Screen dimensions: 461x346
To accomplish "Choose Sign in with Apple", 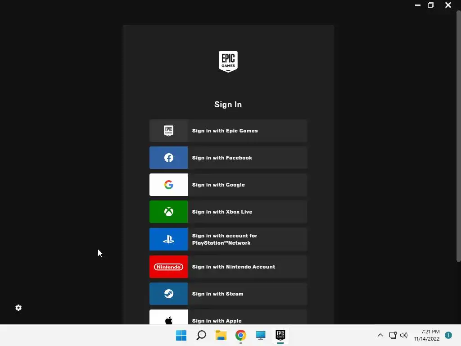I will 228,317.
